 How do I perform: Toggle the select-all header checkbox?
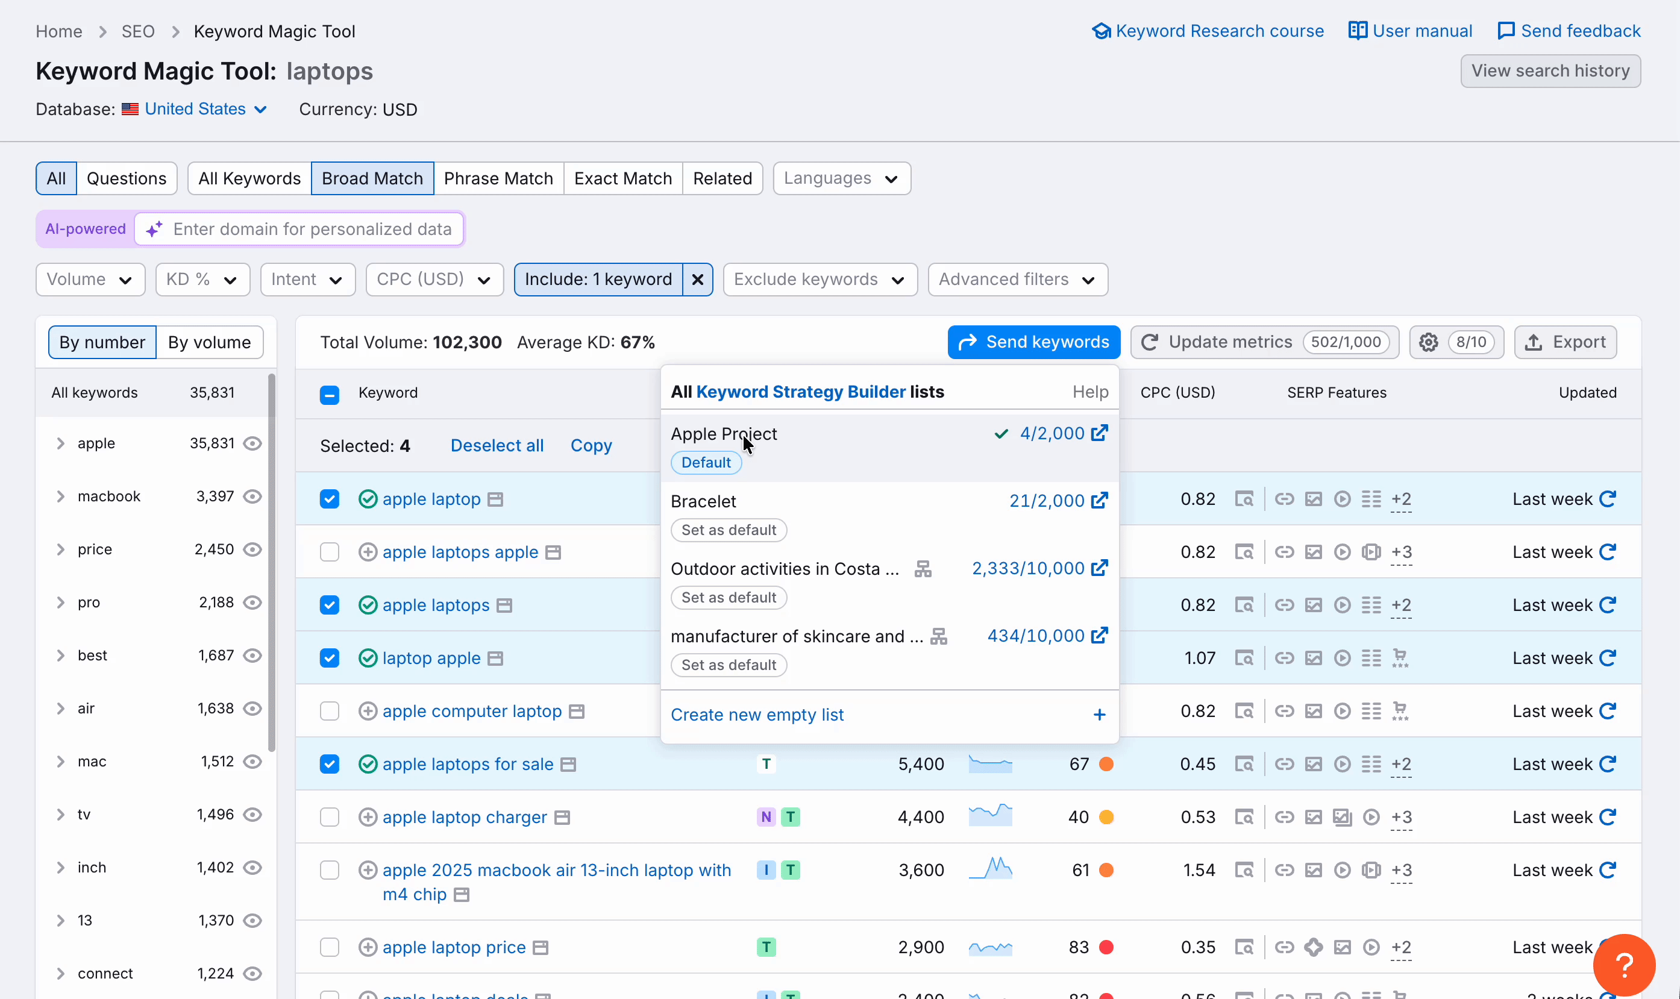(x=329, y=394)
